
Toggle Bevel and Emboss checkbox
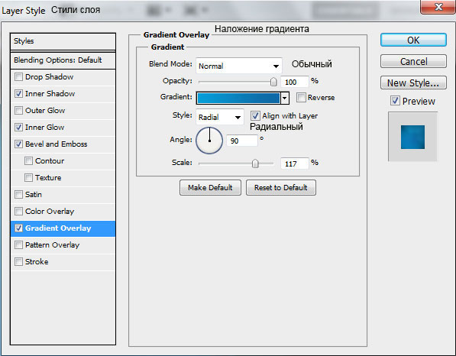(x=18, y=144)
